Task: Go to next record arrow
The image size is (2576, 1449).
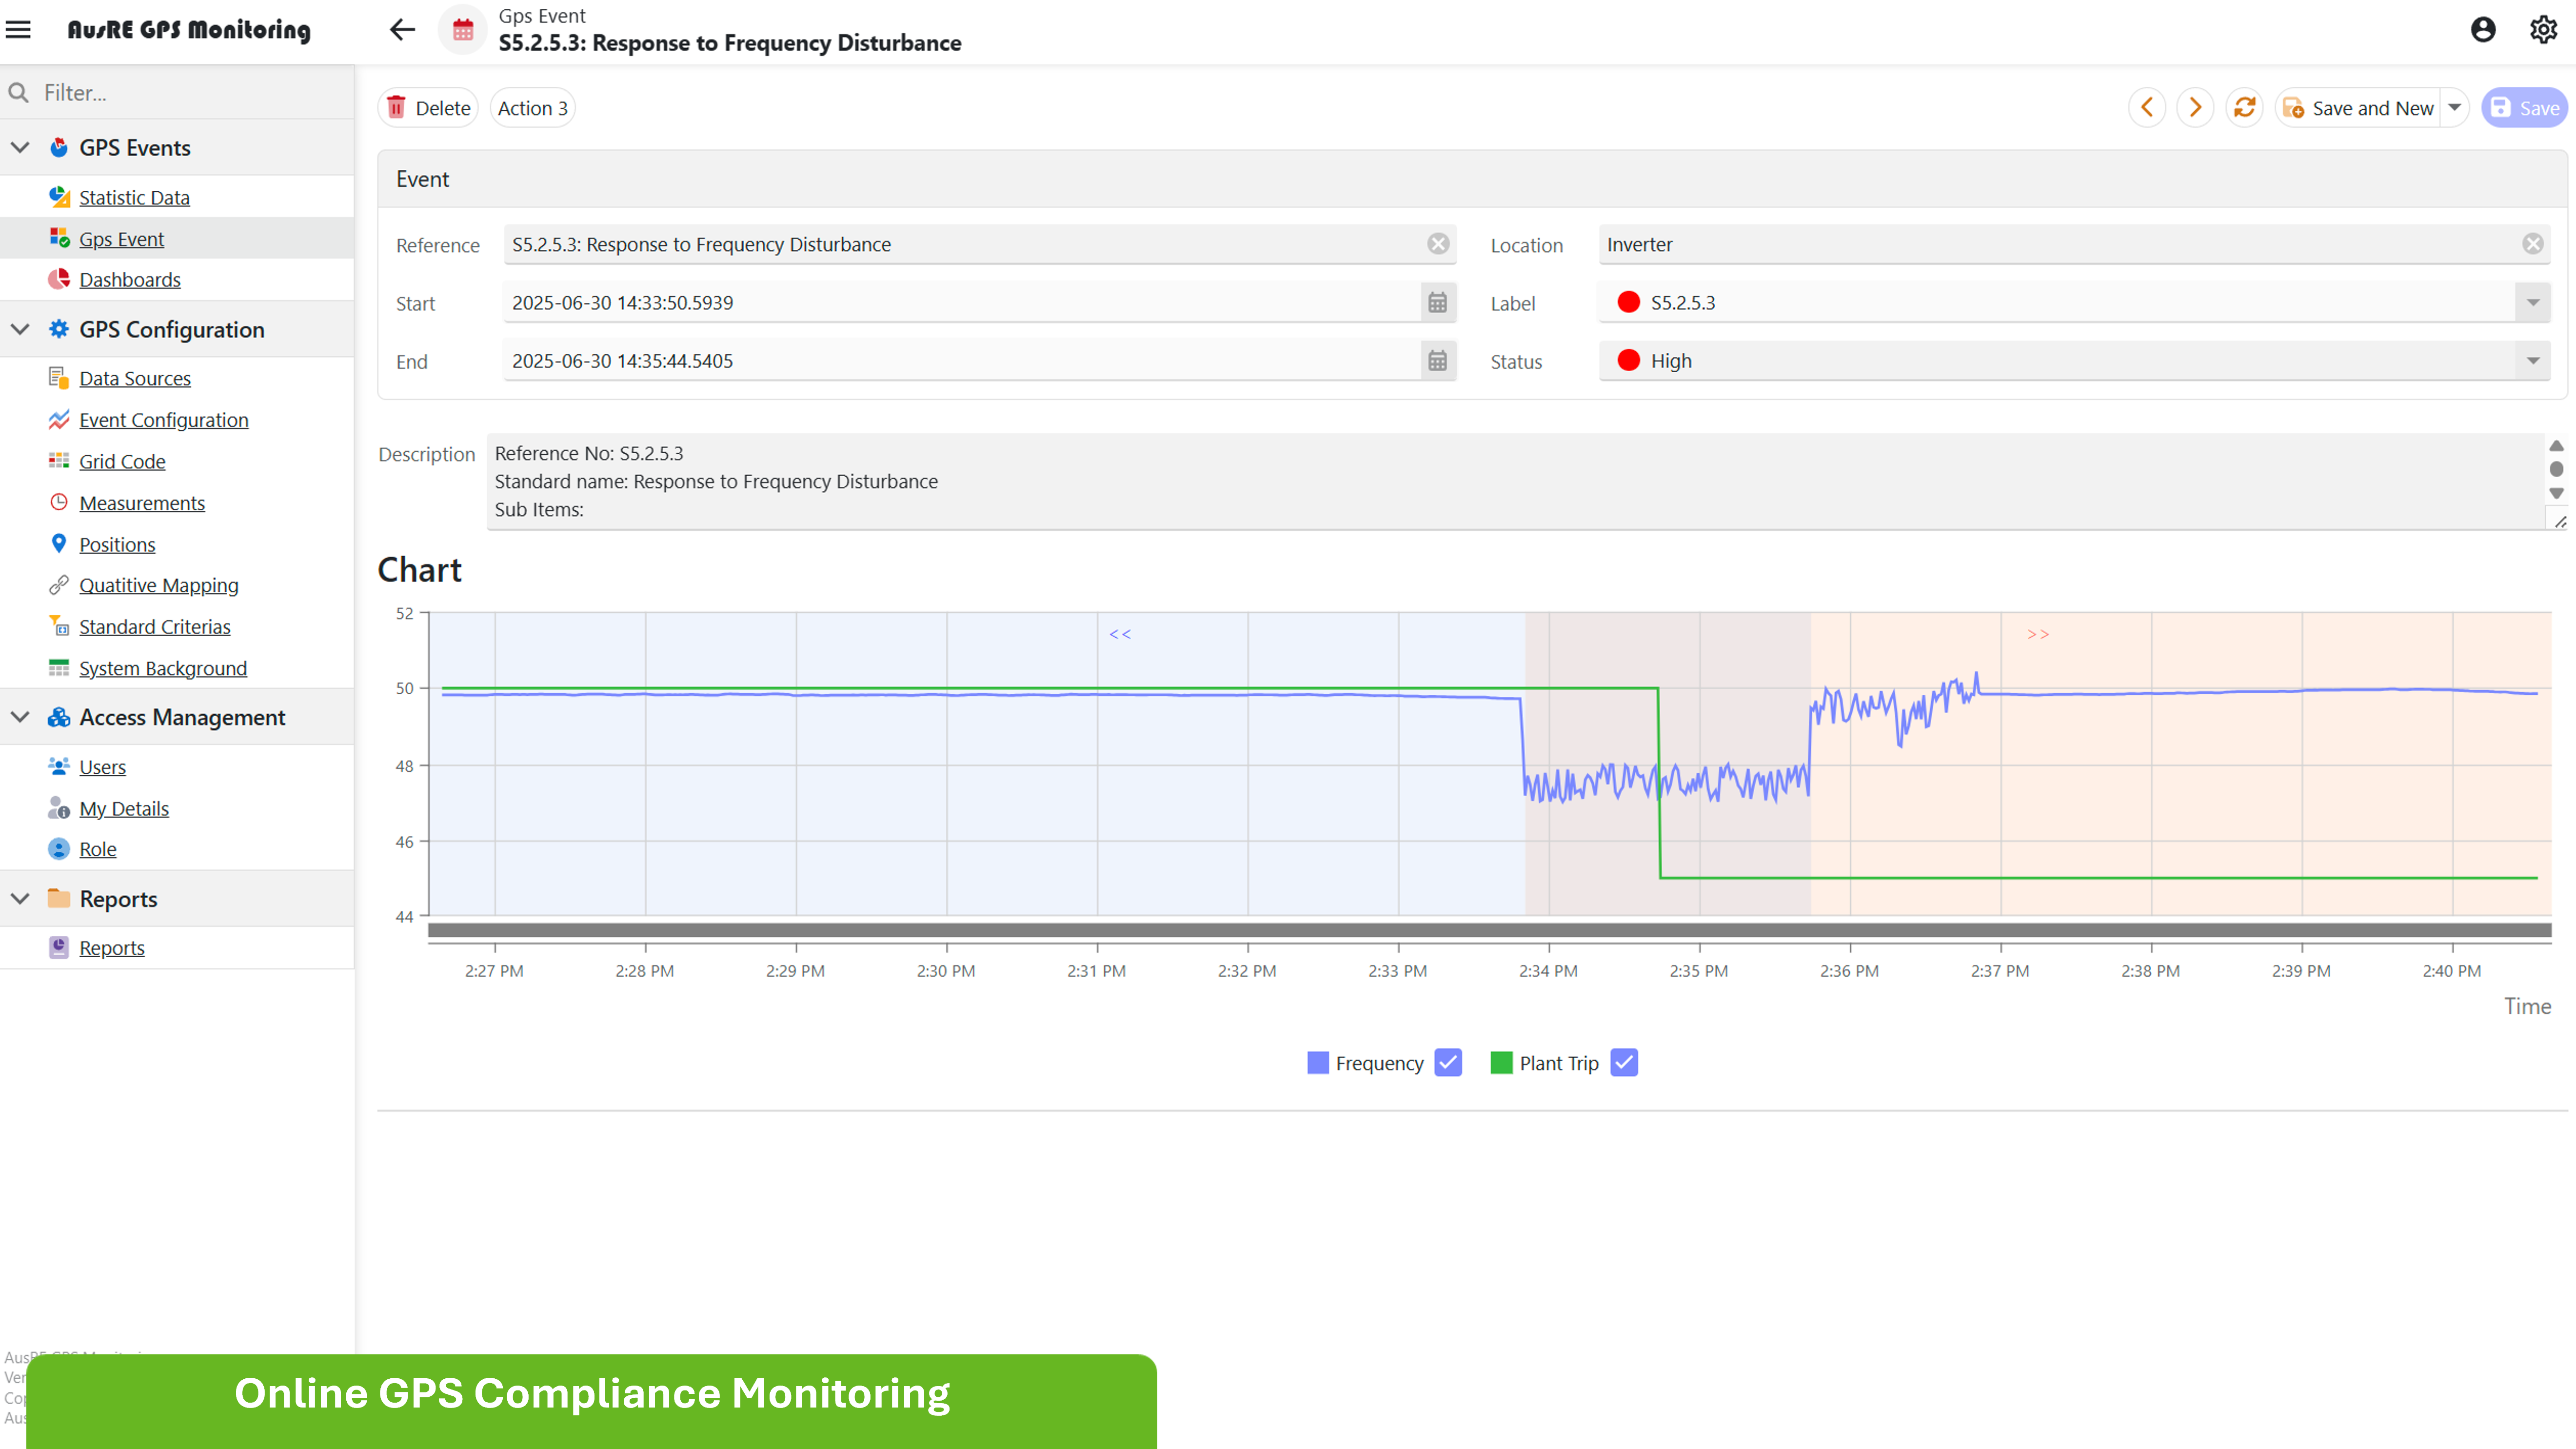Action: tap(2195, 107)
